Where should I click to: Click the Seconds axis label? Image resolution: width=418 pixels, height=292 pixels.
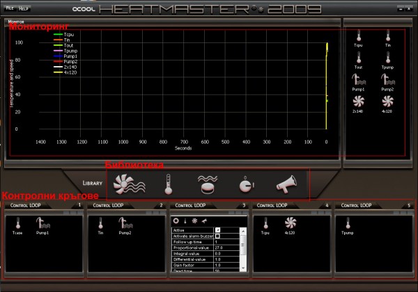click(x=183, y=148)
